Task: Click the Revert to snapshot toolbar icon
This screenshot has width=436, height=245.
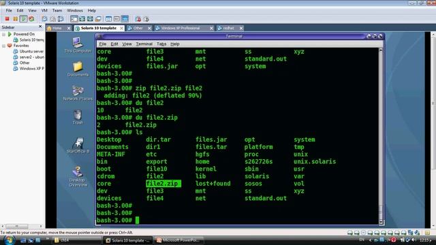Action: [52, 19]
